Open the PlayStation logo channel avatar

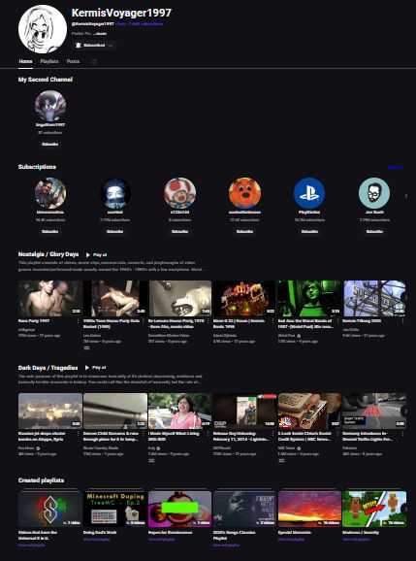coord(309,193)
